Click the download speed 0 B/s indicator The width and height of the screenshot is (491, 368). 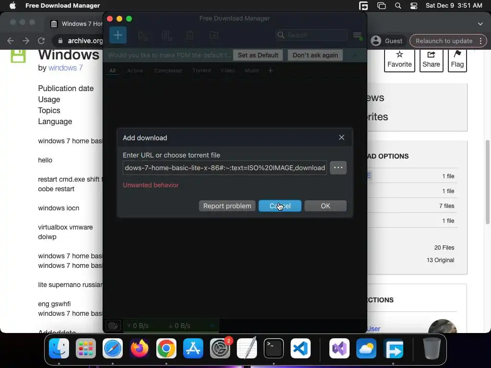(138, 326)
